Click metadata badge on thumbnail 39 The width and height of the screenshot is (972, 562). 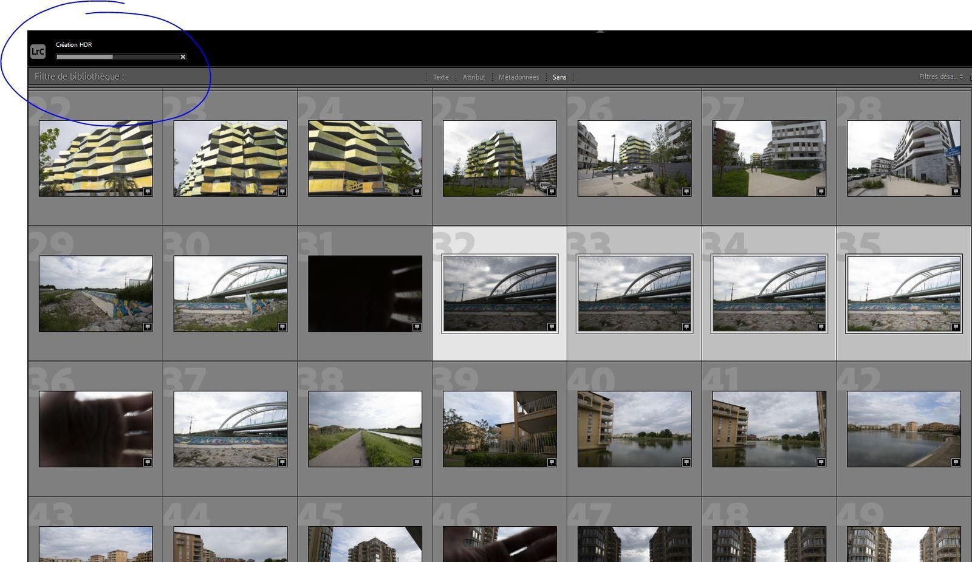[552, 462]
